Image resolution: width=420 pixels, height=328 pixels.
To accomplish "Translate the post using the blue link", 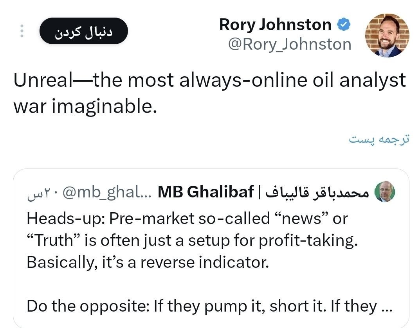I will click(379, 139).
